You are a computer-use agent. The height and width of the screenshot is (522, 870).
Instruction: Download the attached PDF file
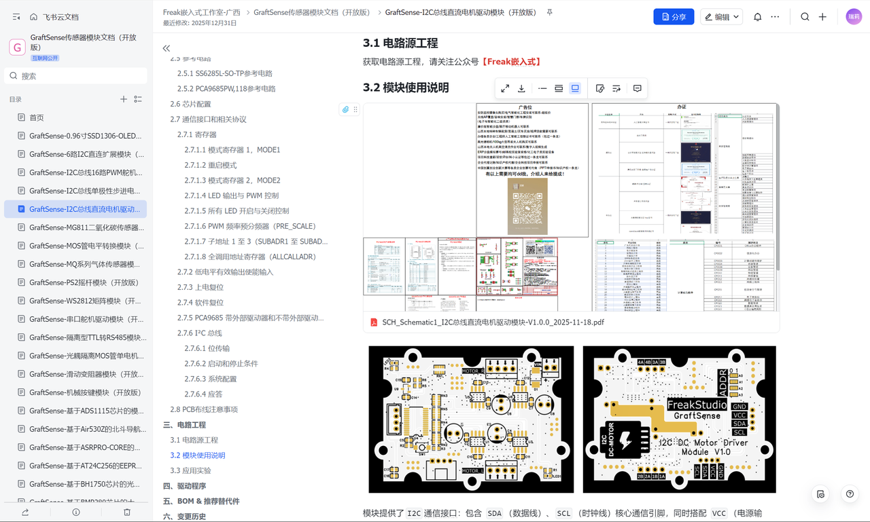click(x=521, y=88)
